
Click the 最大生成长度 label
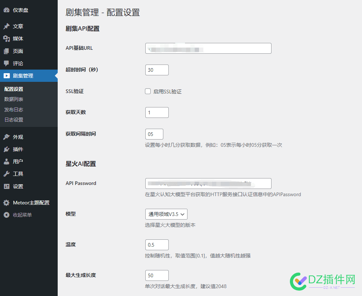[x=80, y=275]
